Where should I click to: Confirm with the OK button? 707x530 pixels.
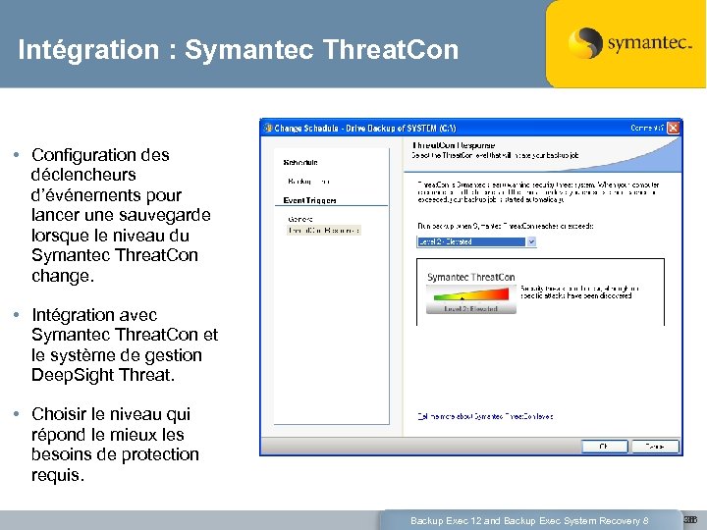click(604, 447)
